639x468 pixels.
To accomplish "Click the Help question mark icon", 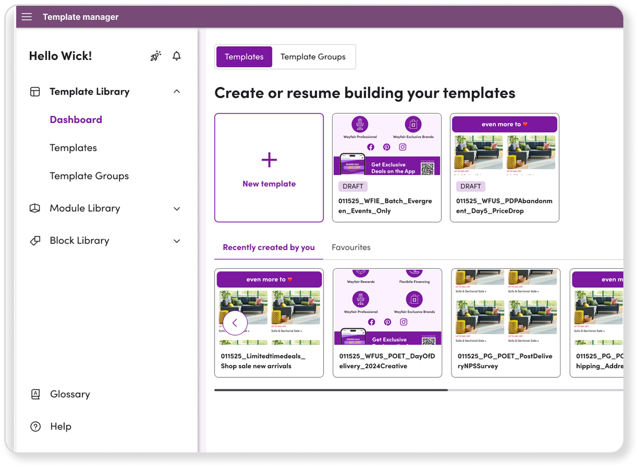I will coord(36,426).
